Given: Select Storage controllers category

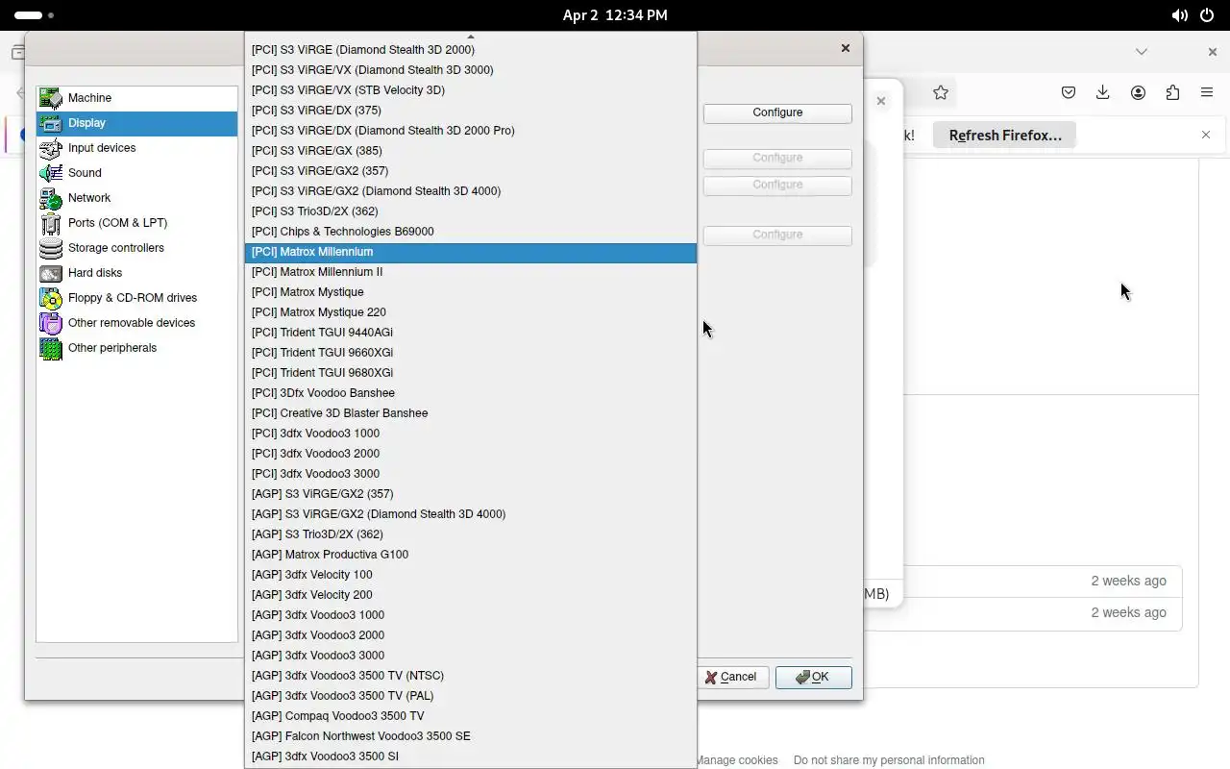Looking at the screenshot, I should point(136,248).
